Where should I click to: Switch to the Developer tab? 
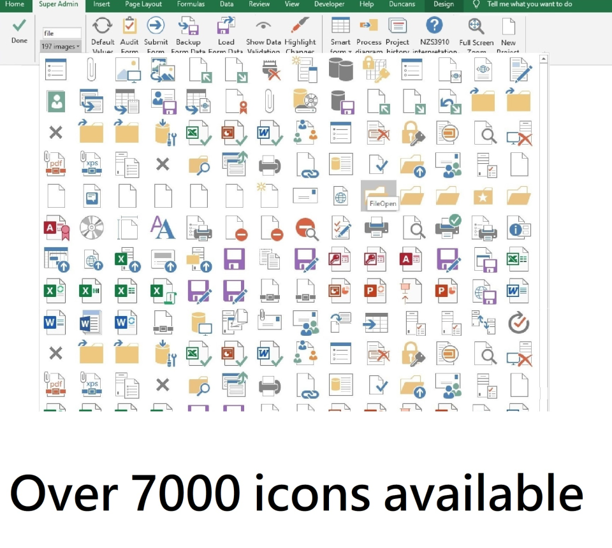(x=330, y=4)
